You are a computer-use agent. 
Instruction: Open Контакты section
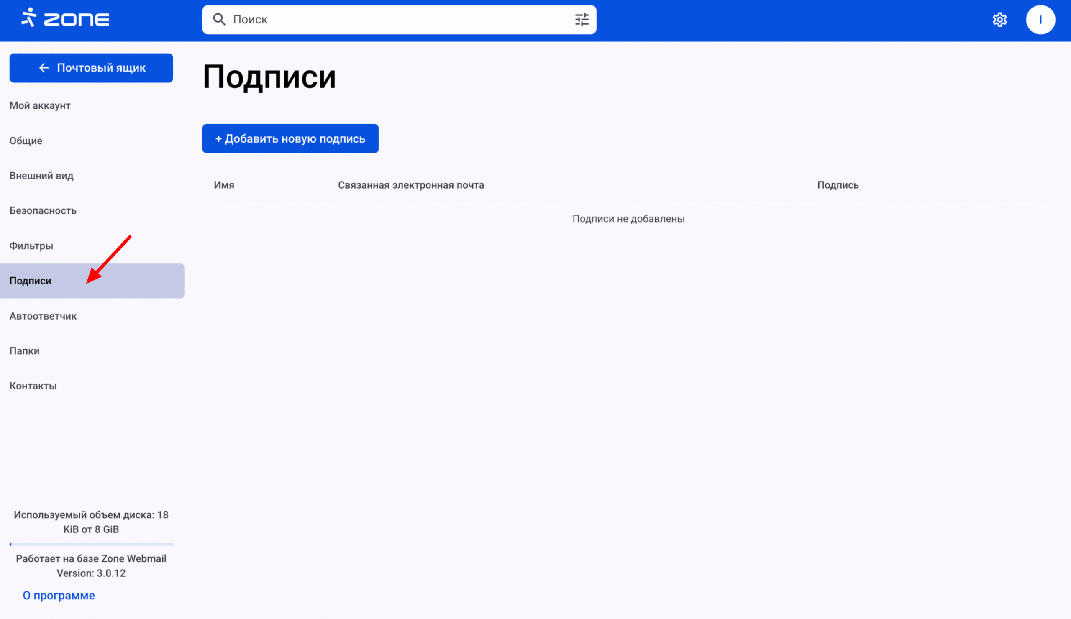point(33,386)
